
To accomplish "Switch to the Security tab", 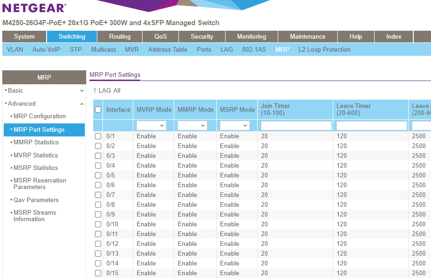I will click(202, 37).
